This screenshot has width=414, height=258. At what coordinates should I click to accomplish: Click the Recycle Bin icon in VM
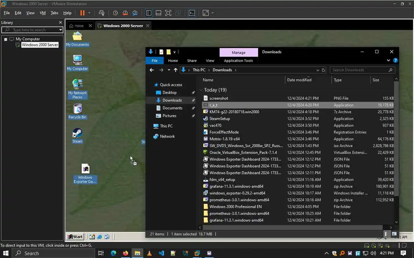pyautogui.click(x=77, y=111)
